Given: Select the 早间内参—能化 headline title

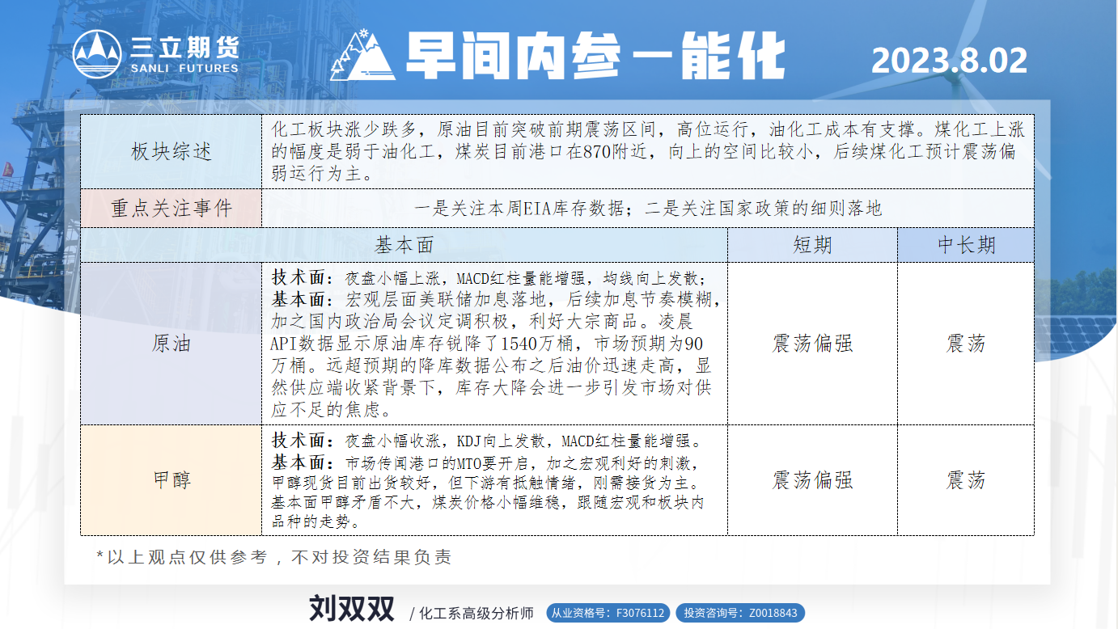Looking at the screenshot, I should [595, 56].
